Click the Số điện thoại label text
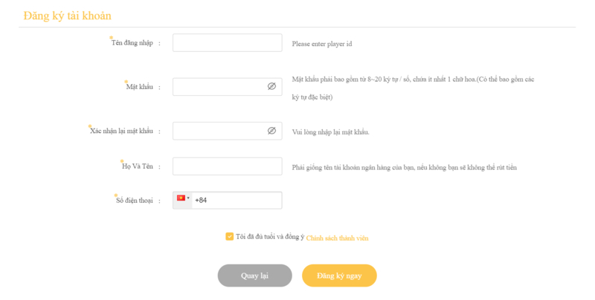This screenshot has height=300, width=595. point(135,200)
